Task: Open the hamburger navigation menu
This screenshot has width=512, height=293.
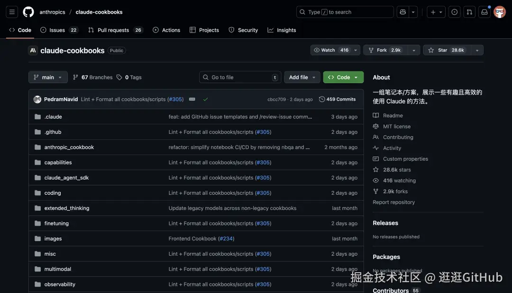Action: (12, 12)
